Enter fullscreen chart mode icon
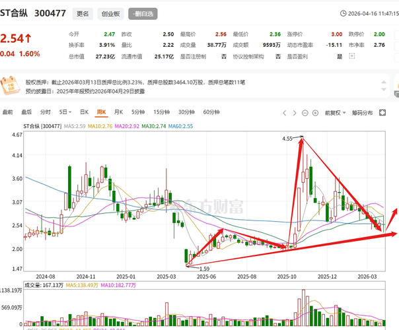Viewport: 399px width, 330px height. (x=382, y=113)
